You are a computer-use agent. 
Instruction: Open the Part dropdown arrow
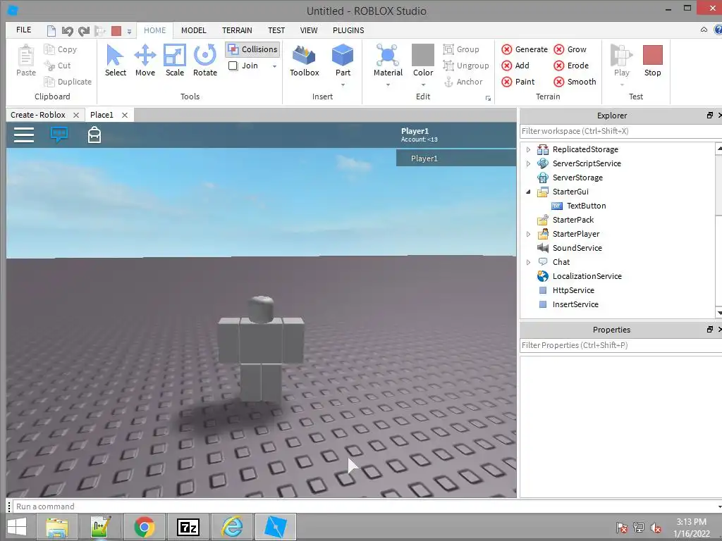[343, 85]
